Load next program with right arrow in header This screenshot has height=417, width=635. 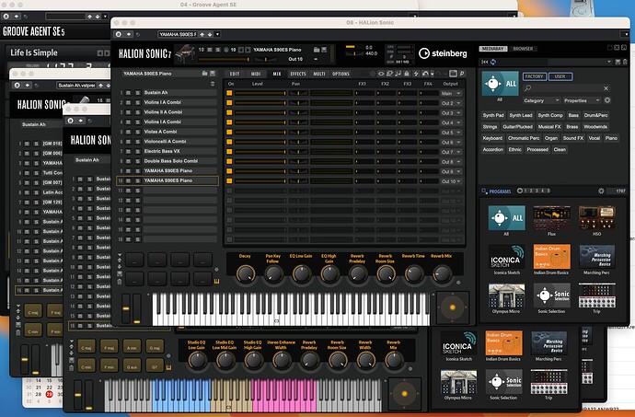pyautogui.click(x=248, y=50)
